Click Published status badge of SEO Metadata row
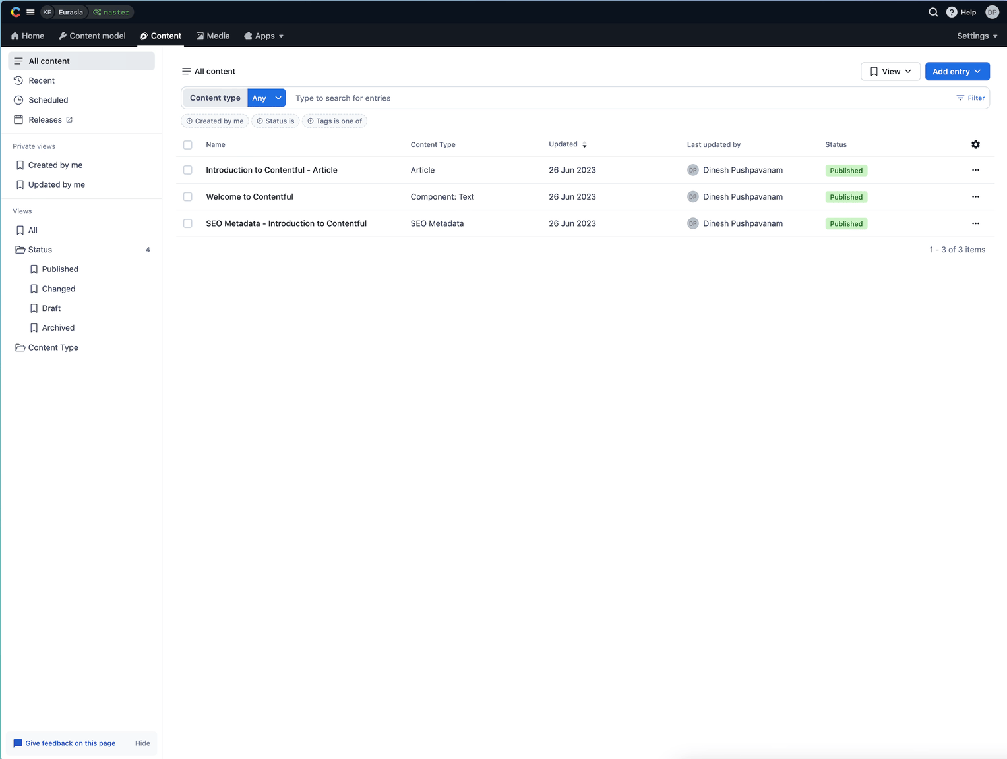Viewport: 1007px width, 759px height. (846, 224)
